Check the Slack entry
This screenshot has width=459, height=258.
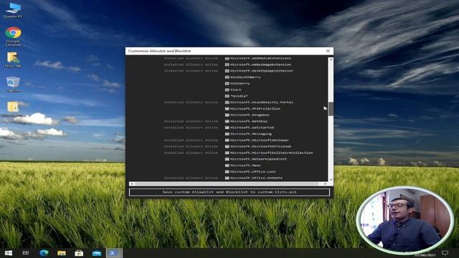click(x=227, y=90)
